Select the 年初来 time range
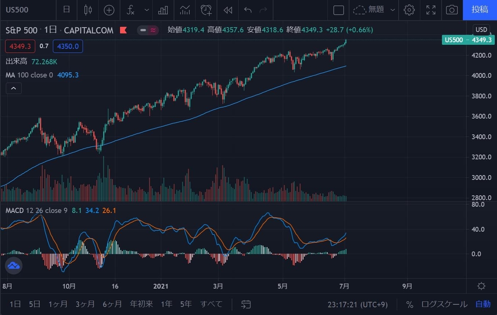This screenshot has height=315, width=497. tap(141, 304)
